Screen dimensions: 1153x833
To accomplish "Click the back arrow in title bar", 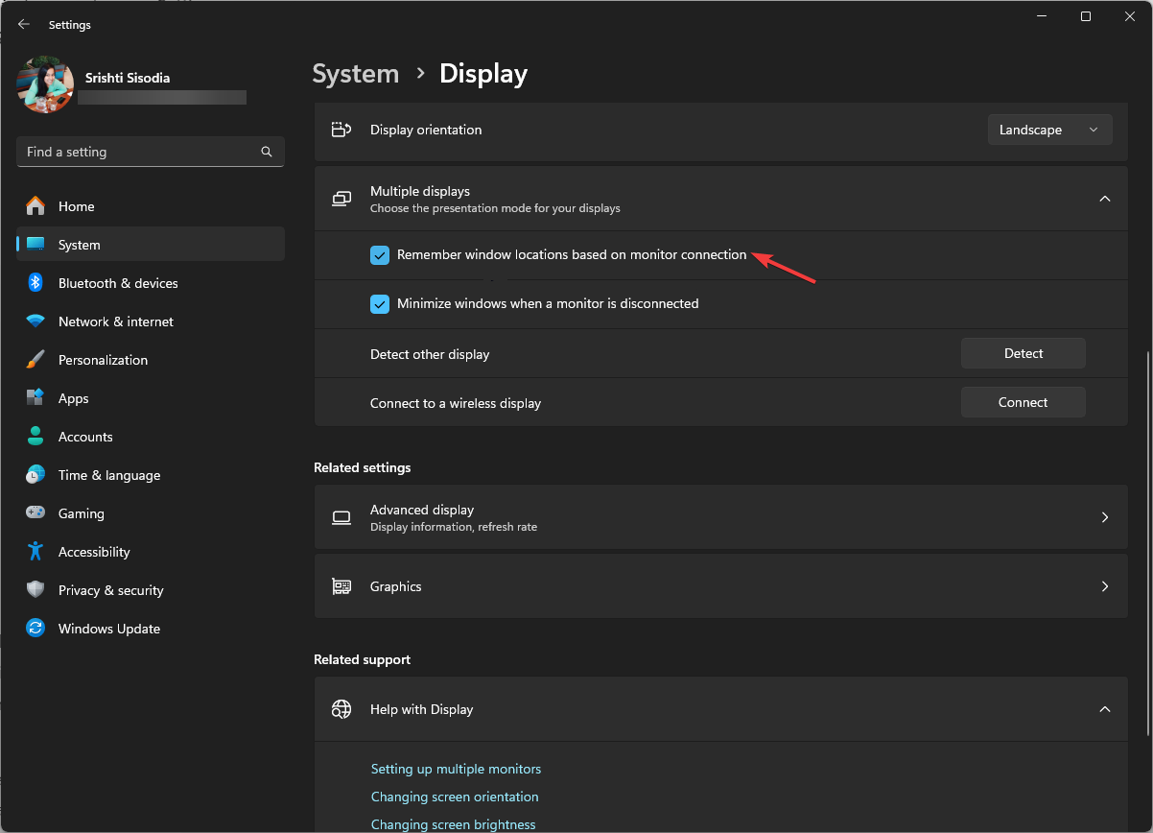I will pos(24,24).
